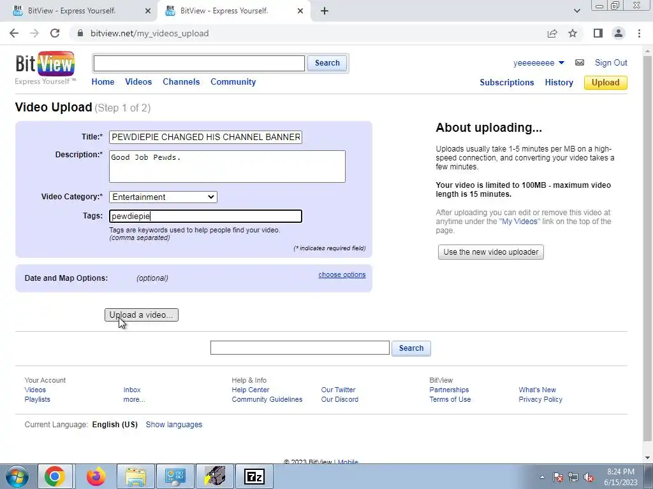Open the Video Category dropdown

point(163,197)
